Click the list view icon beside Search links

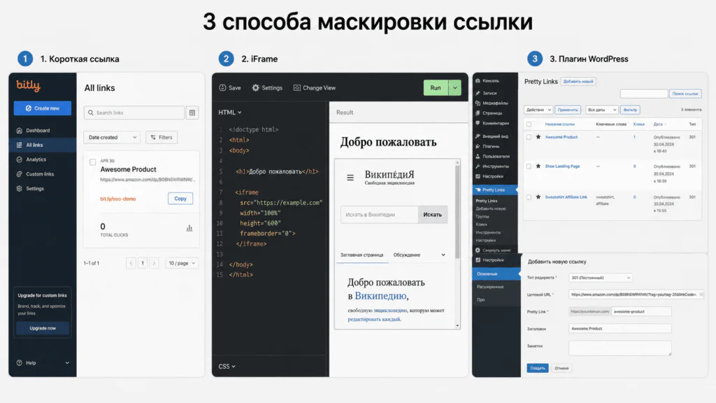(192, 113)
